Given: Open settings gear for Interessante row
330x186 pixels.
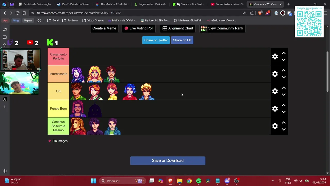Looking at the screenshot, I should (275, 74).
